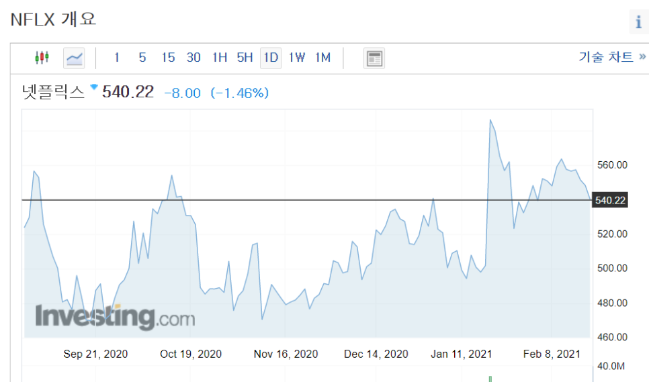Open the news overlay icon
Image resolution: width=649 pixels, height=382 pixels.
[374, 58]
